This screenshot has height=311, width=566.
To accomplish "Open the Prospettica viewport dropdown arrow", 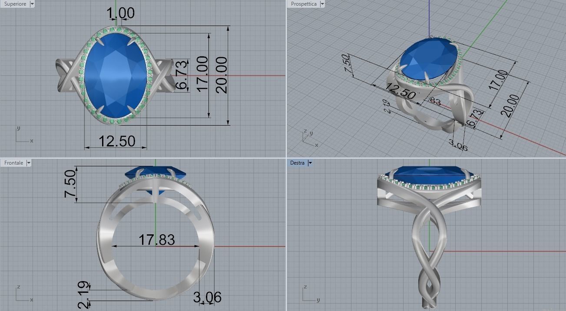I will tap(322, 4).
